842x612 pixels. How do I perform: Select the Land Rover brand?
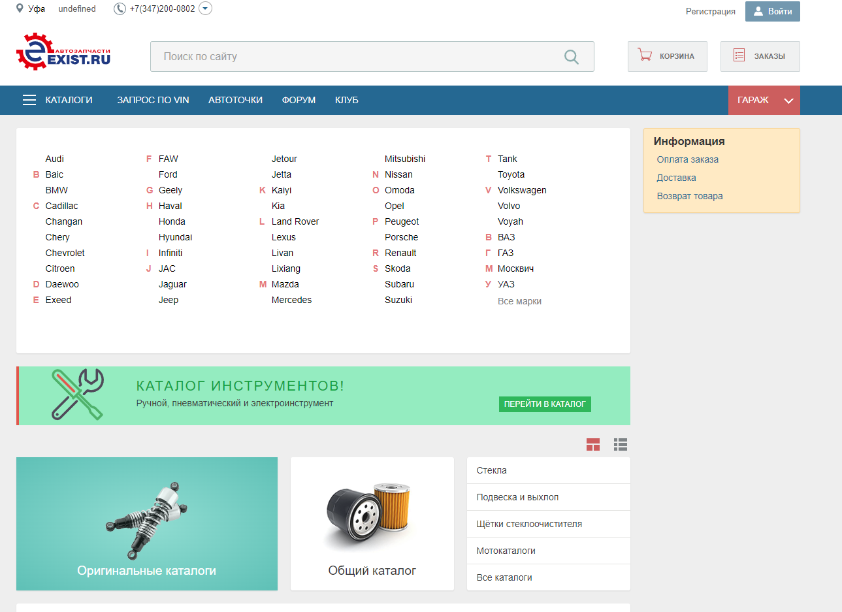(x=295, y=221)
